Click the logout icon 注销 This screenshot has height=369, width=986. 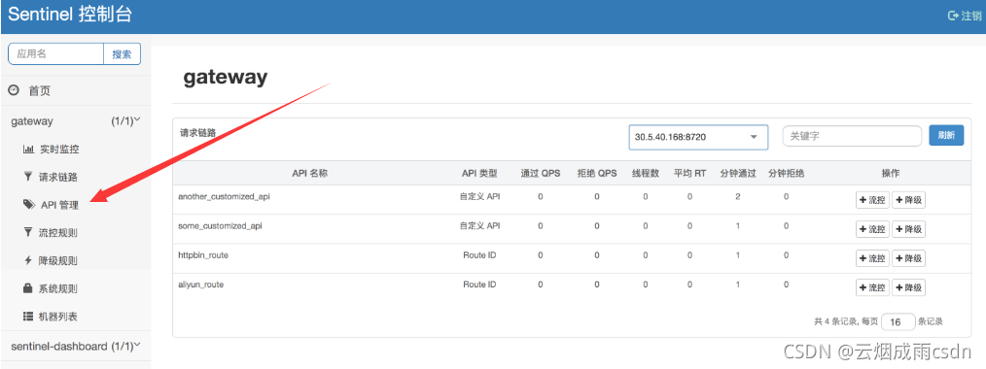(953, 16)
